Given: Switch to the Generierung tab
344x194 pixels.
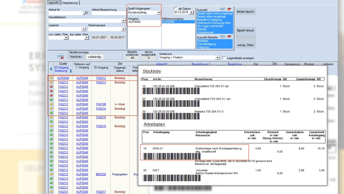Looking at the screenshot, I should (70, 3).
